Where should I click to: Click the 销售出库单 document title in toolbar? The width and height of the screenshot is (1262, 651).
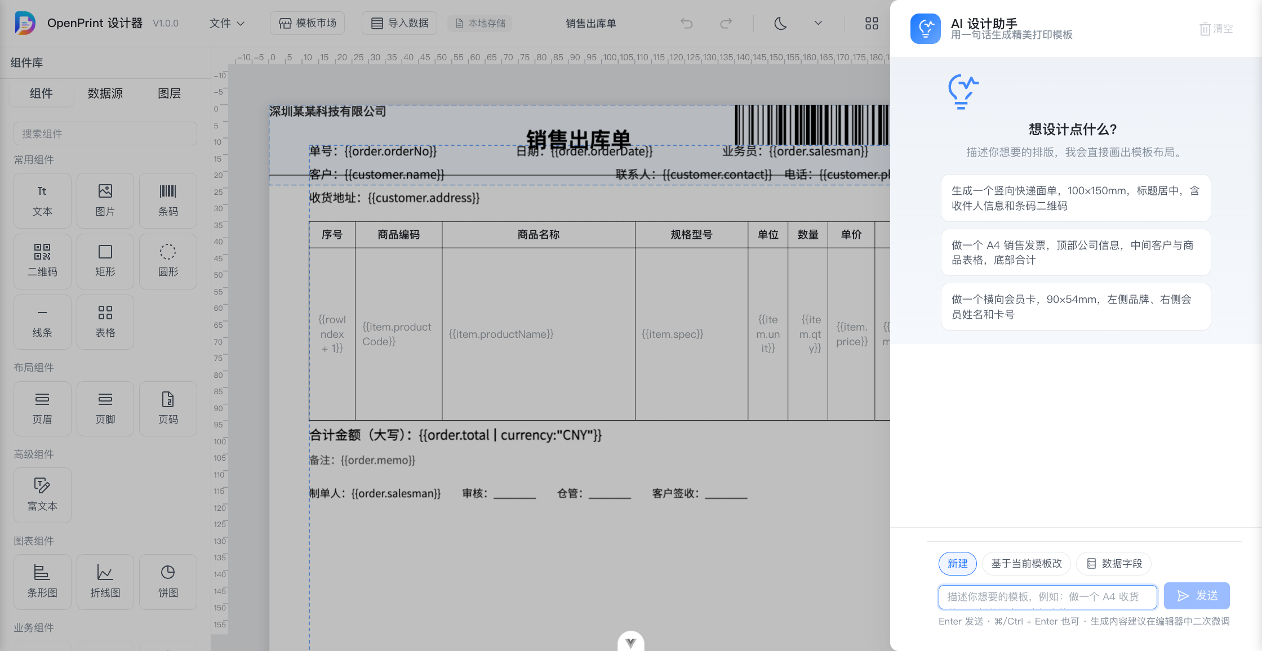[590, 23]
